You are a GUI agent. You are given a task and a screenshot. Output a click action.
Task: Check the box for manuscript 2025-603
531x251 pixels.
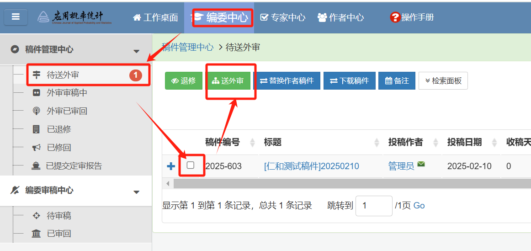(191, 166)
